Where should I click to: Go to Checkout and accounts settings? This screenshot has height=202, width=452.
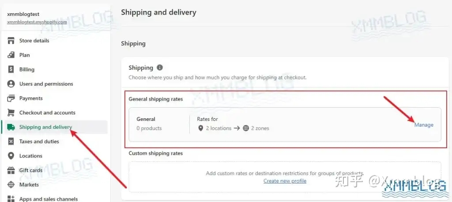pyautogui.click(x=47, y=112)
